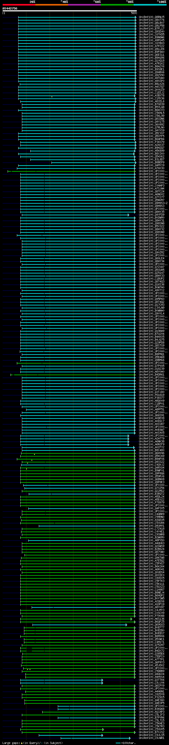Click the green ~80% identity legend bar
The image size is (169, 745).
pyautogui.click(x=117, y=5)
